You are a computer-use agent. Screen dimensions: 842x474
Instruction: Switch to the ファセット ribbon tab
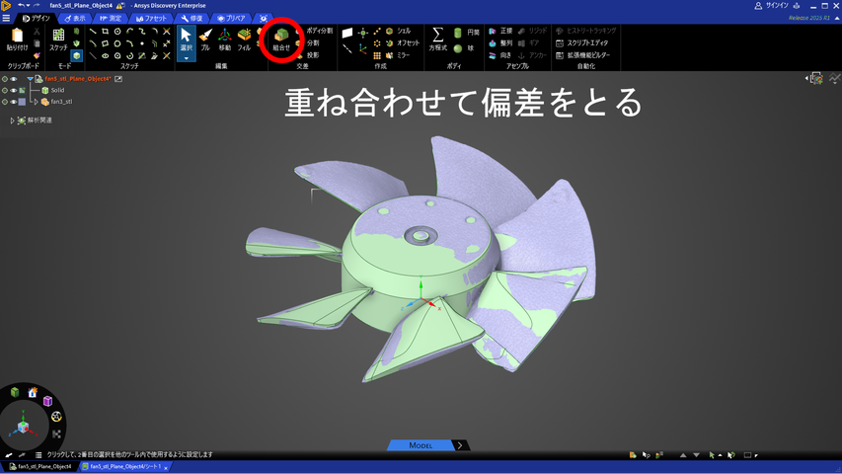point(151,19)
